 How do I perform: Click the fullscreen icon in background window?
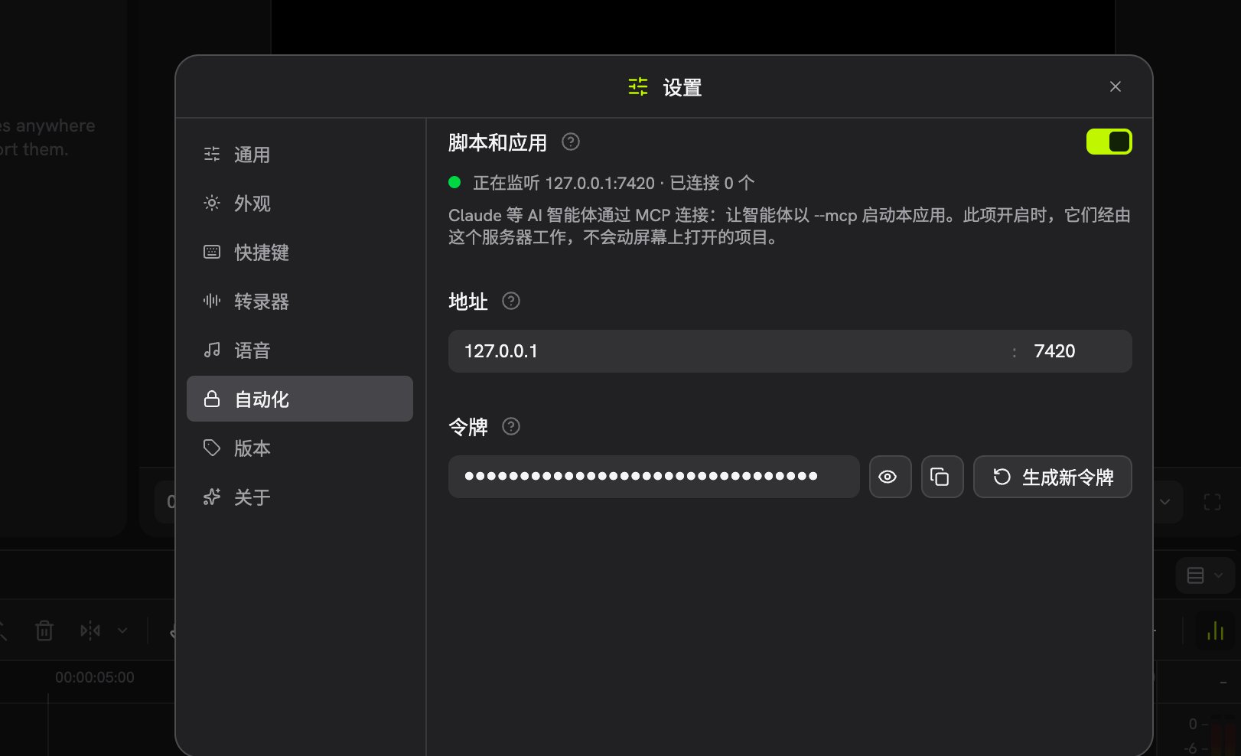pos(1212,502)
